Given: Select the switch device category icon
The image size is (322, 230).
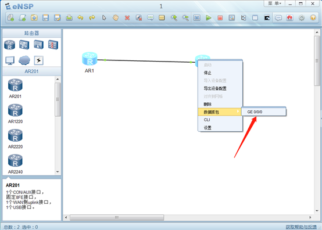Looking at the screenshot, I should (24, 45).
